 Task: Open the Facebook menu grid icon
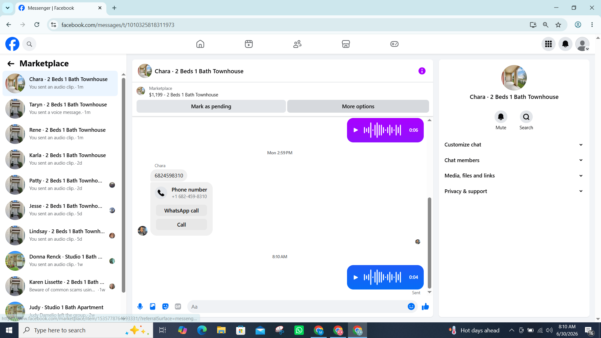pos(548,44)
